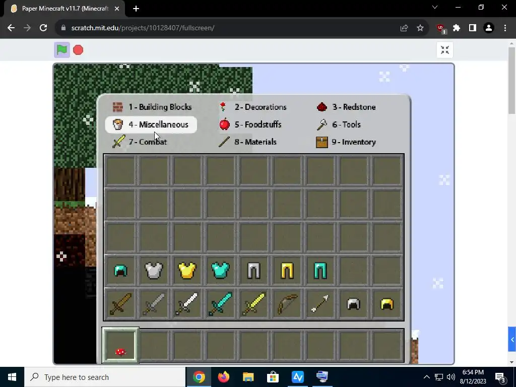Viewport: 516px width, 387px height.
Task: Open File Explorer from taskbar
Action: pyautogui.click(x=248, y=377)
